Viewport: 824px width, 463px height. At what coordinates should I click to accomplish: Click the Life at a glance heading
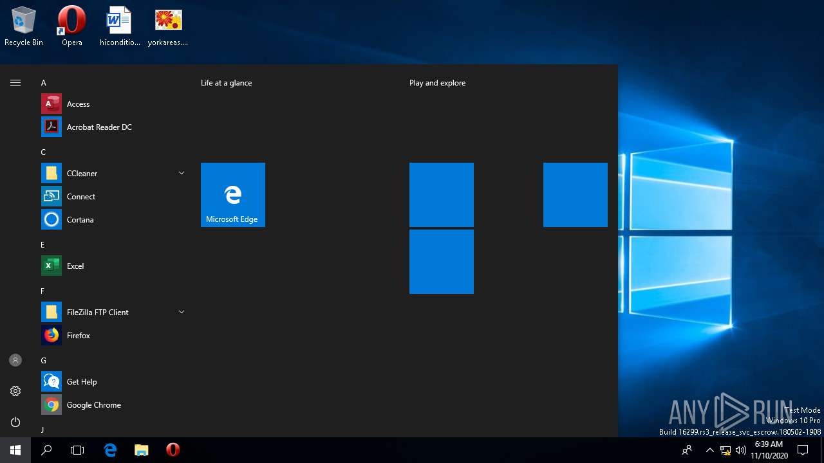click(x=226, y=83)
